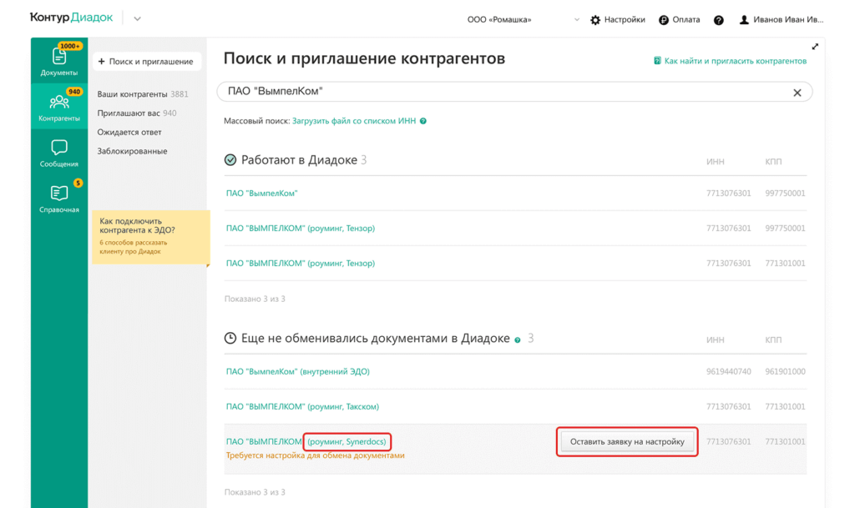Screen dimensions: 855x508
Task: Click the question mark help icon
Action: (x=719, y=20)
